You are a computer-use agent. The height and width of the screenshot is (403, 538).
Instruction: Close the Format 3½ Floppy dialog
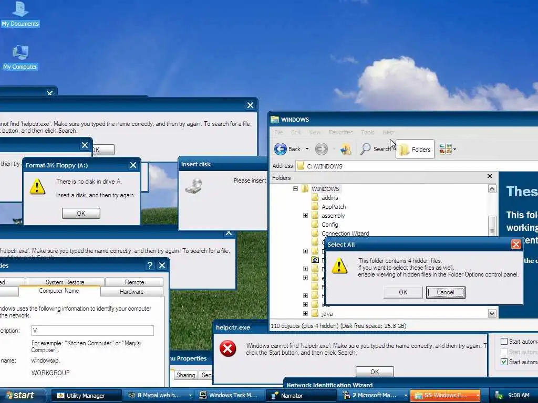pyautogui.click(x=133, y=165)
